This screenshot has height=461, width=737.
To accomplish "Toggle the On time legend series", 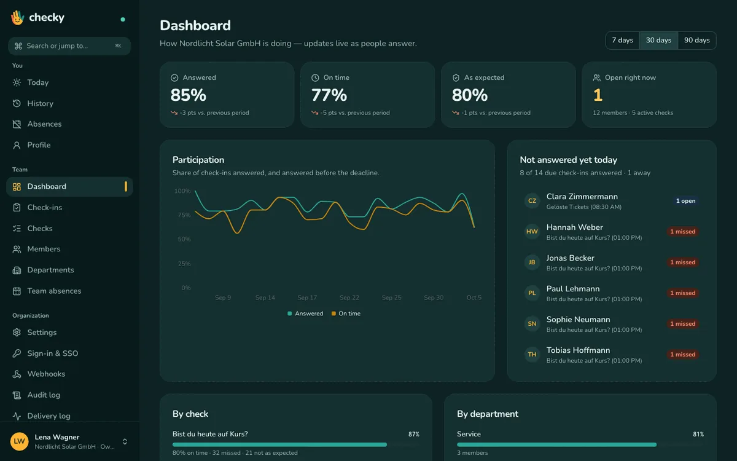I will [346, 313].
